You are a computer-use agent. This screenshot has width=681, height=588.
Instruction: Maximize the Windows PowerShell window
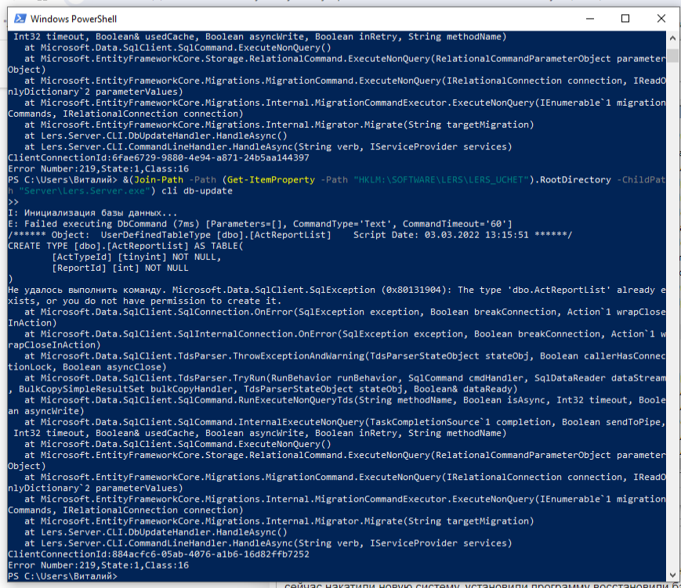[625, 19]
